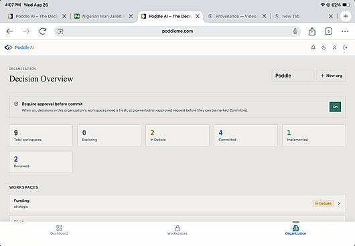This screenshot has width=355, height=246.
Task: Toggle dark mode moon icon
Action: click(324, 47)
